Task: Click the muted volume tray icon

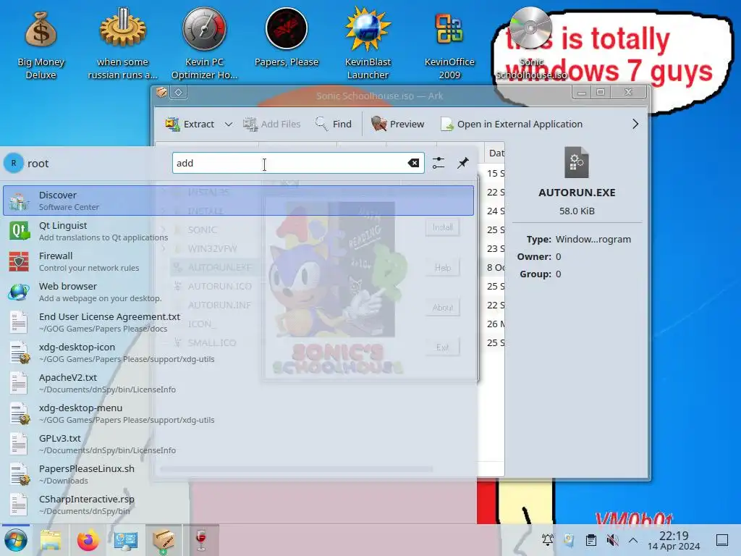Action: click(612, 540)
